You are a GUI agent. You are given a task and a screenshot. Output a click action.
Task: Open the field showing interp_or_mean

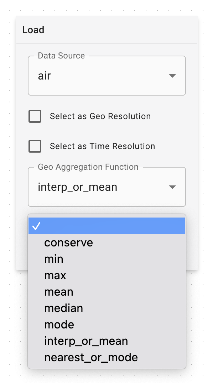coord(107,187)
